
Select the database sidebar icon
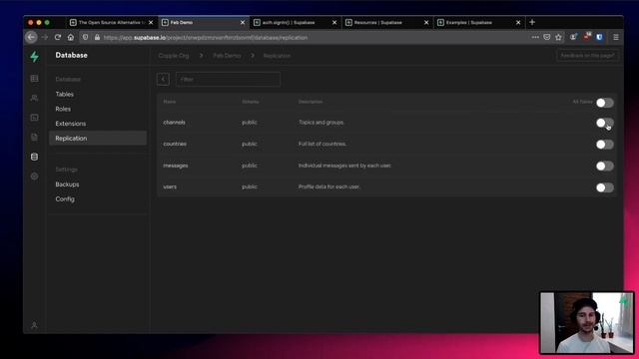(34, 157)
